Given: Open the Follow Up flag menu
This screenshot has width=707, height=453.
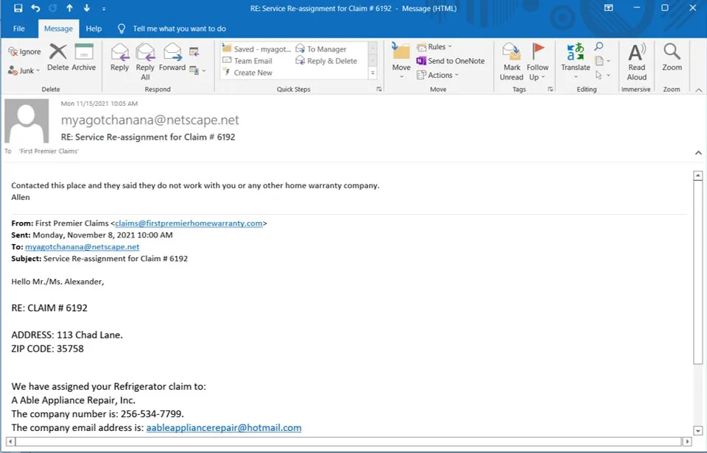Looking at the screenshot, I should pos(538,62).
